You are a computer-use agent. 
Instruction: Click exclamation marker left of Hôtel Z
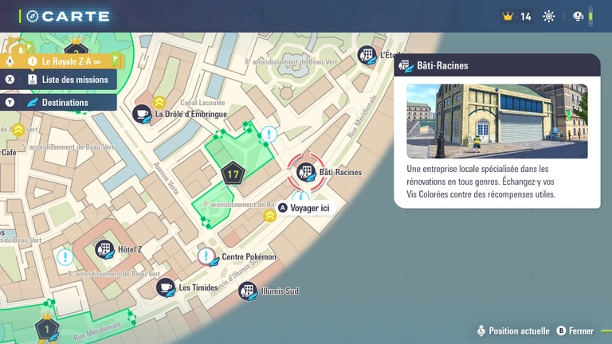point(65,257)
